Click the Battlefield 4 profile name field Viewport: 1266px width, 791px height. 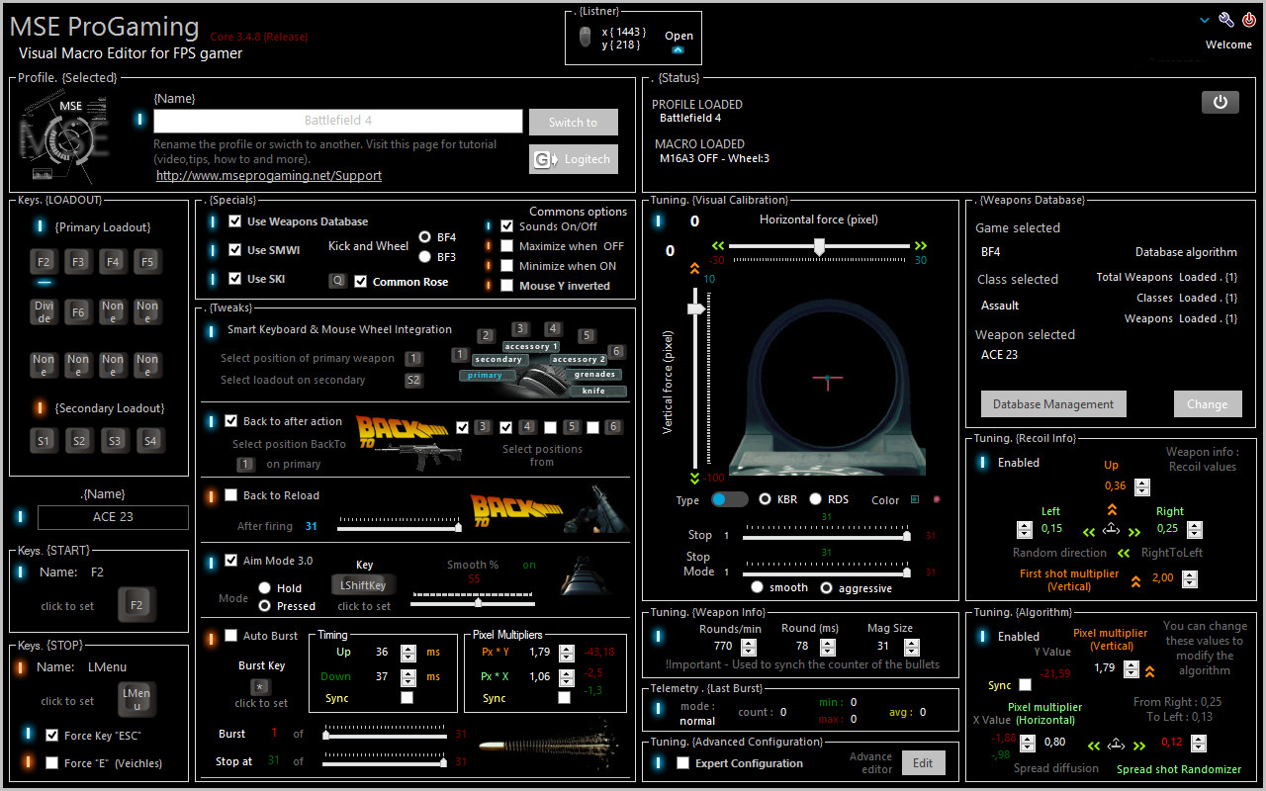[x=338, y=121]
